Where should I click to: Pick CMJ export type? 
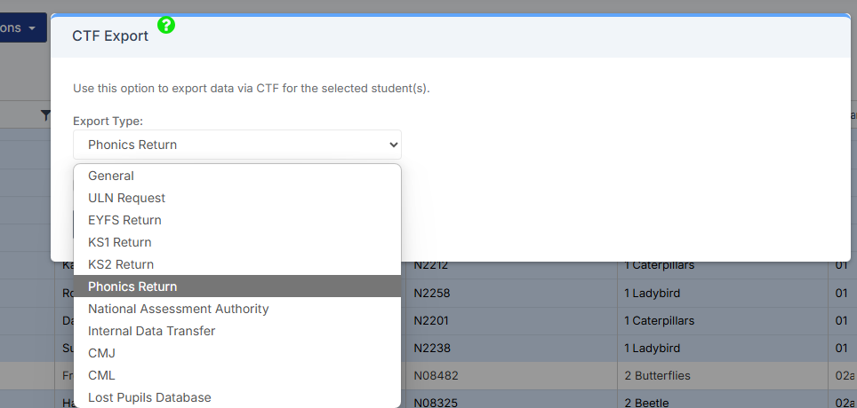click(x=101, y=353)
